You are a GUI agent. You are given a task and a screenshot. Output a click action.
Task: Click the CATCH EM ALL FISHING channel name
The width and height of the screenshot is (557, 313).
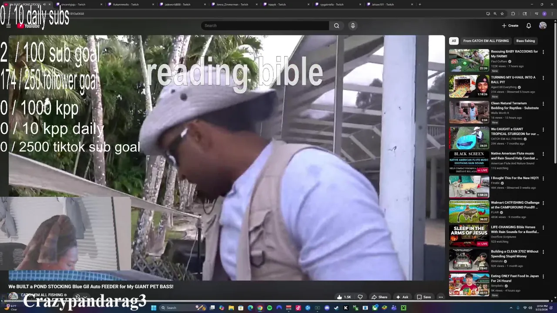[42, 295]
